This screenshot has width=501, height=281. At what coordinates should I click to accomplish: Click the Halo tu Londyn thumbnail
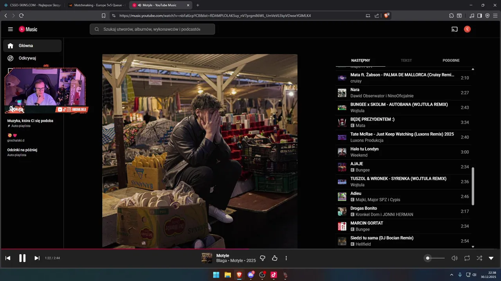pos(342,152)
